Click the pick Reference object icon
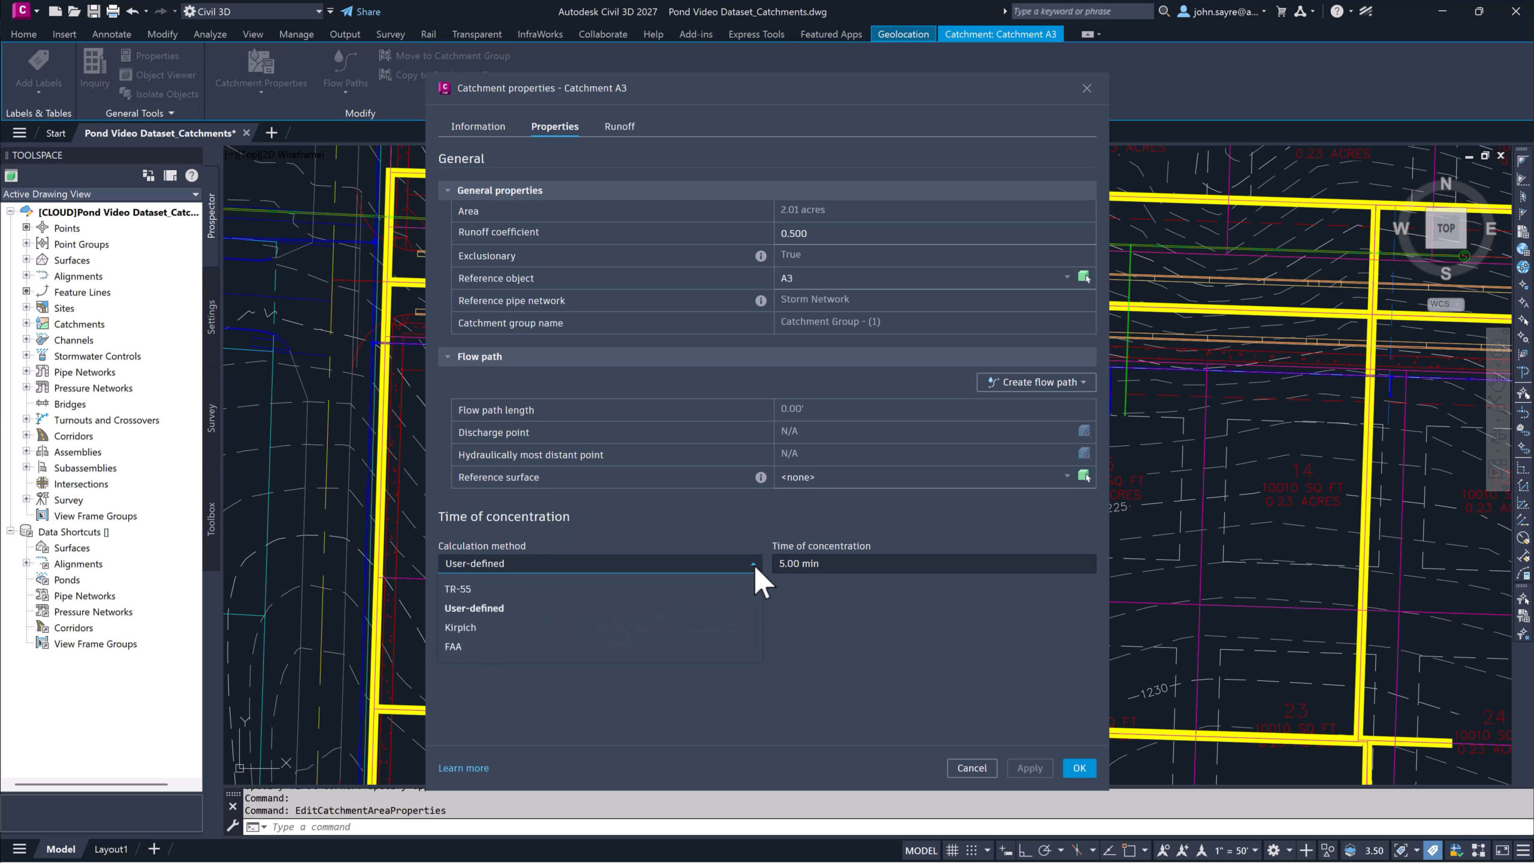Screen dimensions: 1534x863 [x=1084, y=277]
